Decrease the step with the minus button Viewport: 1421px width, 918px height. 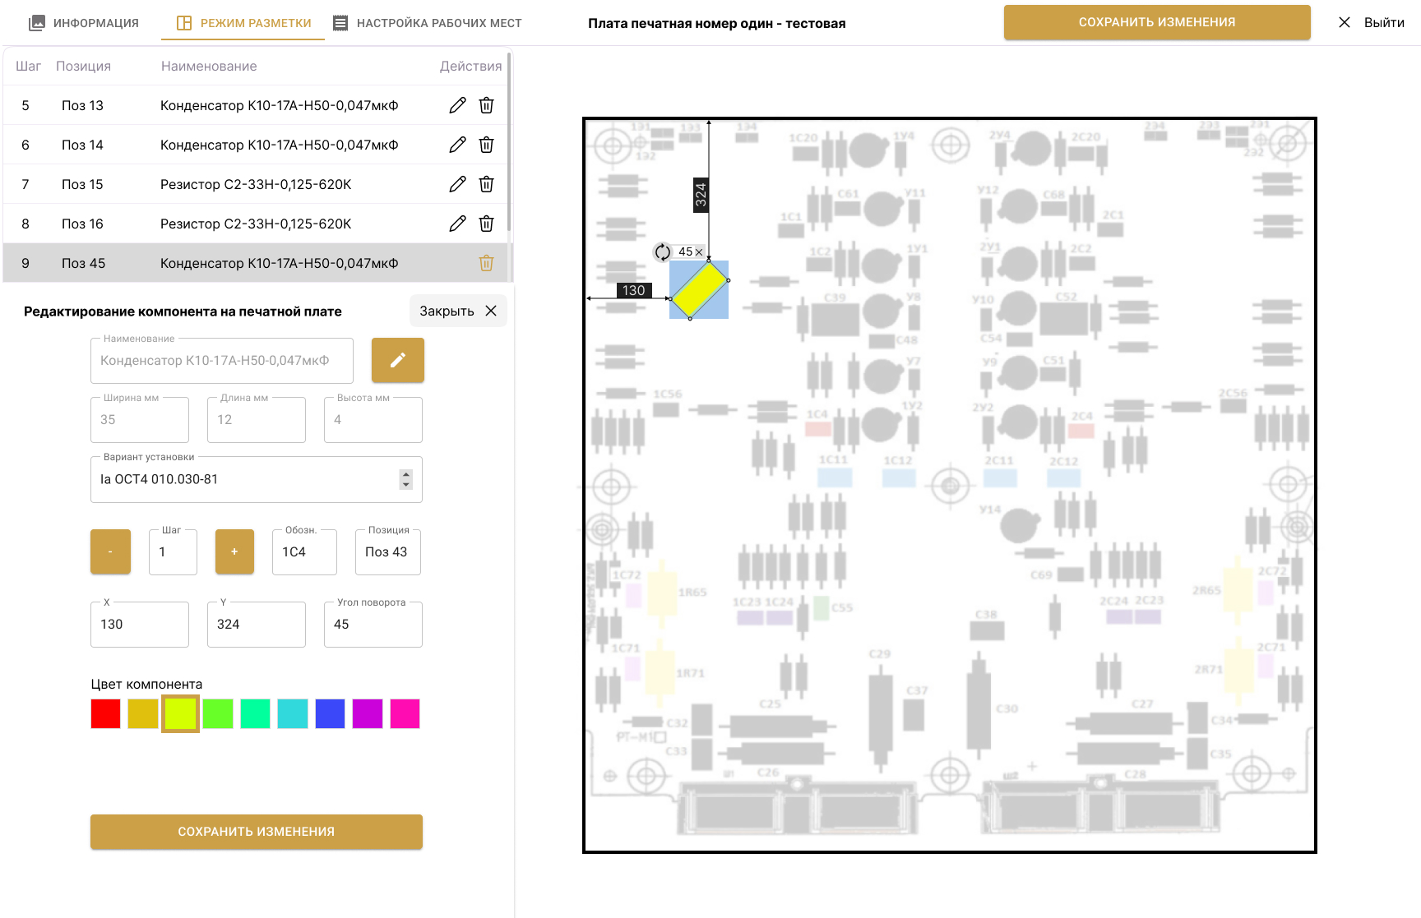pyautogui.click(x=110, y=551)
